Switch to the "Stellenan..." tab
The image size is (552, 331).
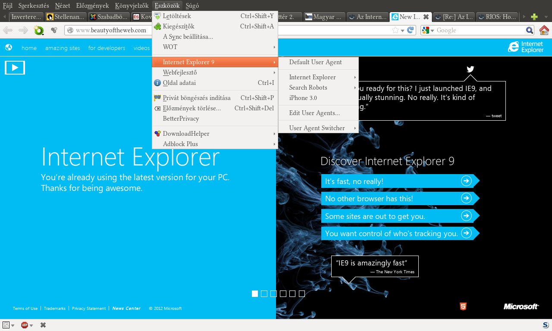[66, 17]
